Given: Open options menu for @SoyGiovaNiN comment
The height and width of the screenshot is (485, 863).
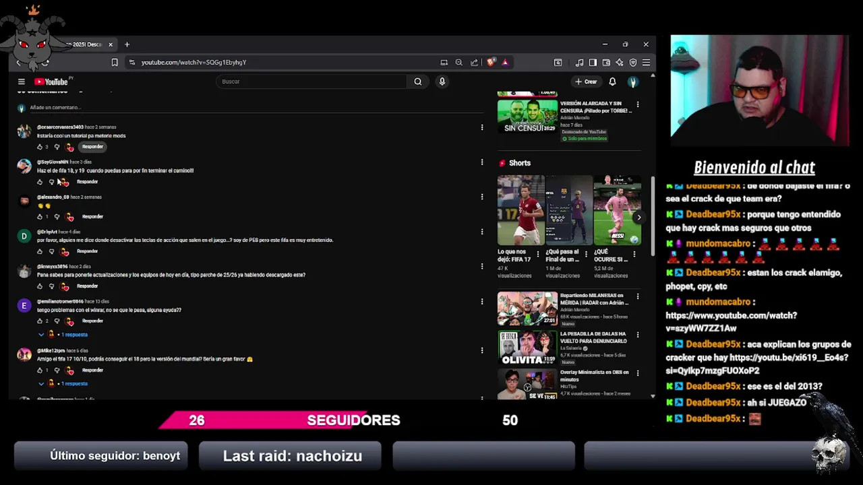Looking at the screenshot, I should tap(481, 162).
